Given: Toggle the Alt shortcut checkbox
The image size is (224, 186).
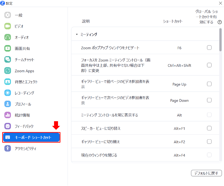Looking at the screenshot, I should (209, 115).
